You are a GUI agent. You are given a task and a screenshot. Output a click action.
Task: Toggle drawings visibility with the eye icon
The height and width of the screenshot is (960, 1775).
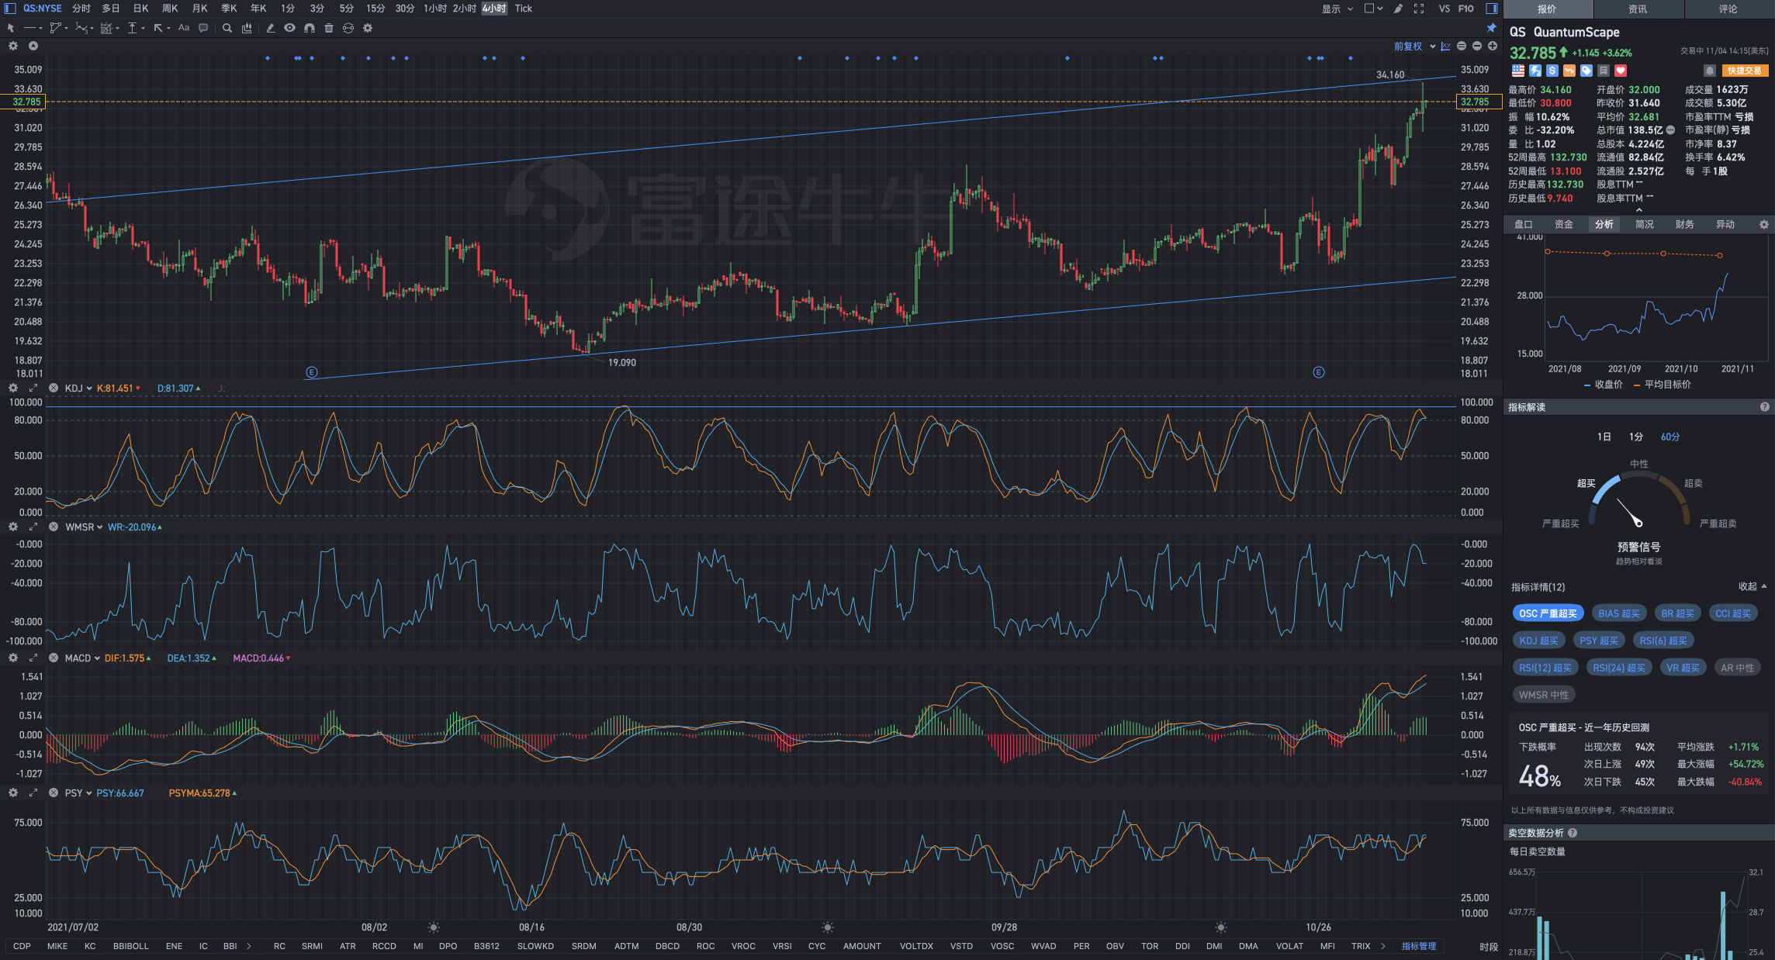(289, 28)
